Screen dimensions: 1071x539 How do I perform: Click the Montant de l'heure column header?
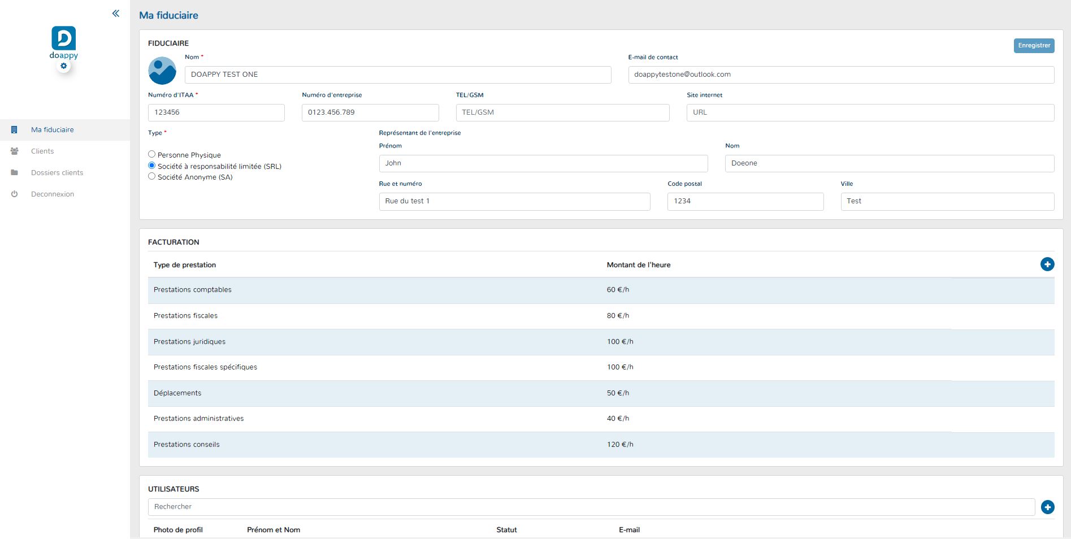(639, 265)
